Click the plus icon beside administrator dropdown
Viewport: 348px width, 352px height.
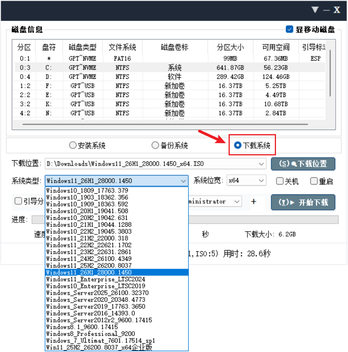click(x=254, y=201)
